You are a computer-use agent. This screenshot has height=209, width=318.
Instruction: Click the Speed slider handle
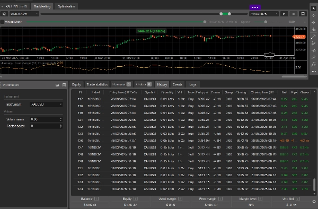click(x=266, y=22)
